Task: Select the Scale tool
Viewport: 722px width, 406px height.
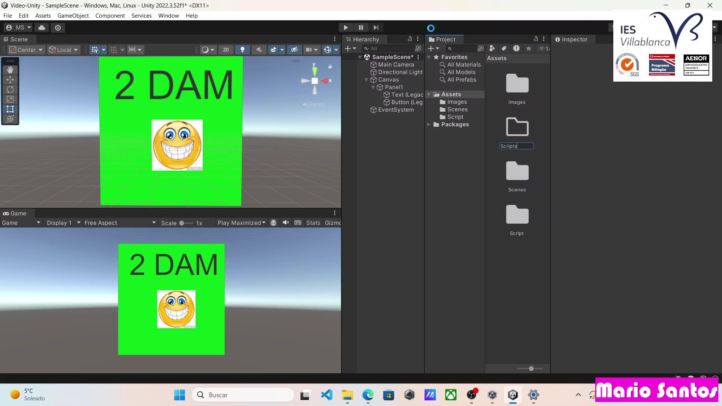Action: [10, 99]
